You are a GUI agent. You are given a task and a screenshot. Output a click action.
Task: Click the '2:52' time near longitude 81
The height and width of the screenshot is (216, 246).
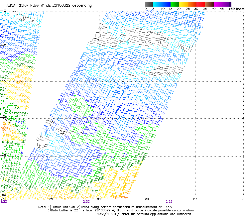[86, 202]
